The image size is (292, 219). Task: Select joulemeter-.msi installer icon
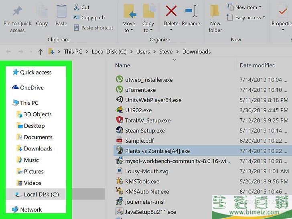pos(119,201)
